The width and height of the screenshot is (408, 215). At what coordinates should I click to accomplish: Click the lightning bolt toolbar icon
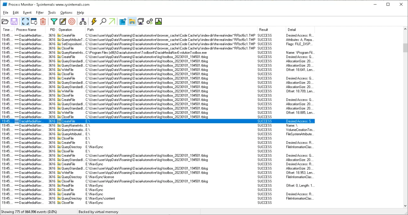click(94, 21)
